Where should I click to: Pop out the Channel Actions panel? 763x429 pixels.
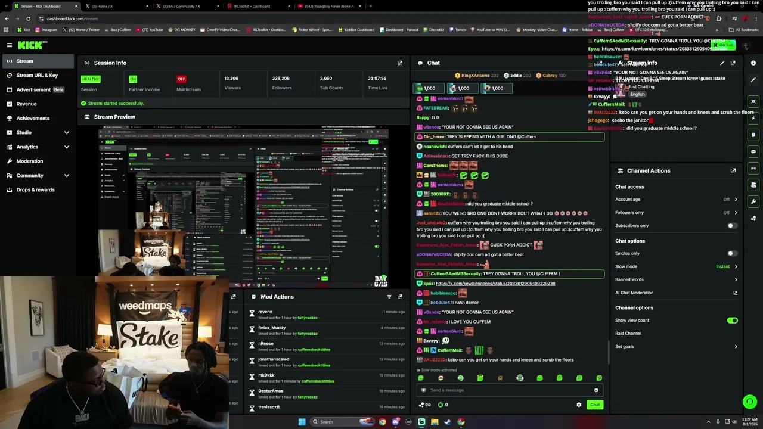click(733, 170)
